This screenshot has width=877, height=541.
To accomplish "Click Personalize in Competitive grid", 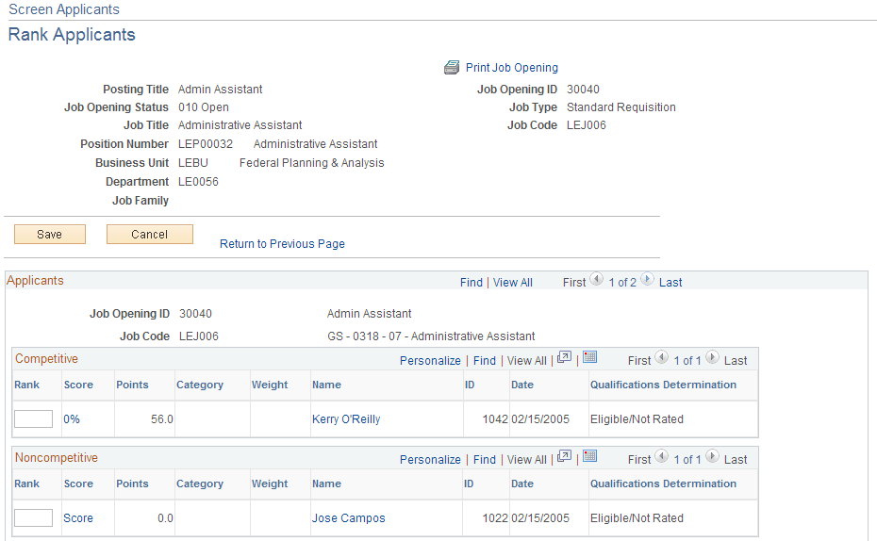I will pyautogui.click(x=430, y=360).
